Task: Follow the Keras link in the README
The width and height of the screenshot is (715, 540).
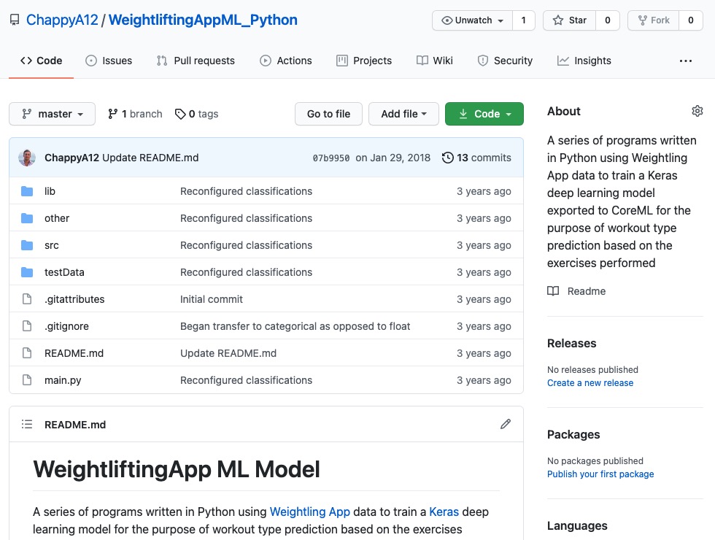Action: click(444, 512)
